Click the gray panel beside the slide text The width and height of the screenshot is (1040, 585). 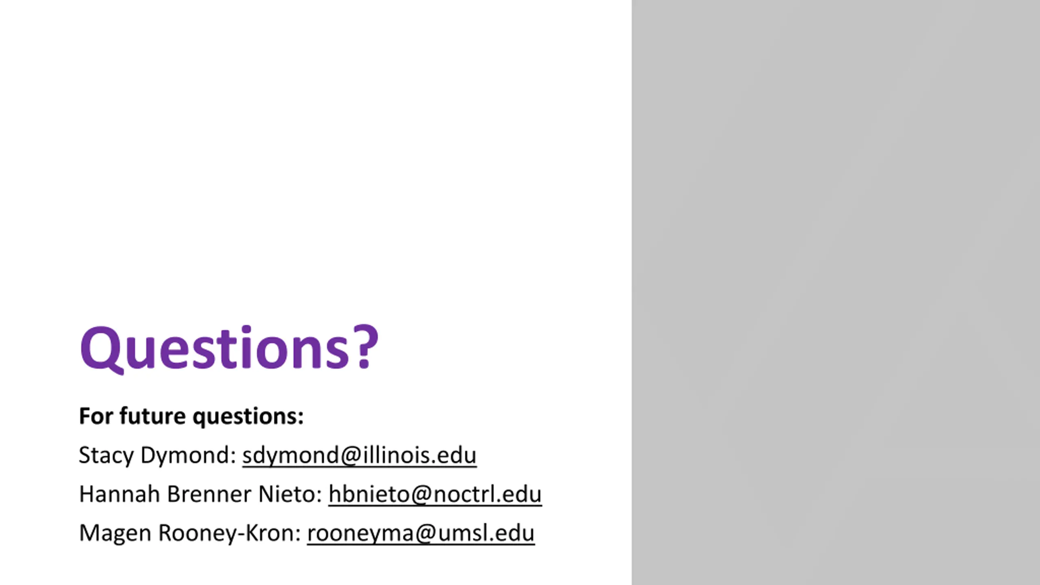click(836, 292)
